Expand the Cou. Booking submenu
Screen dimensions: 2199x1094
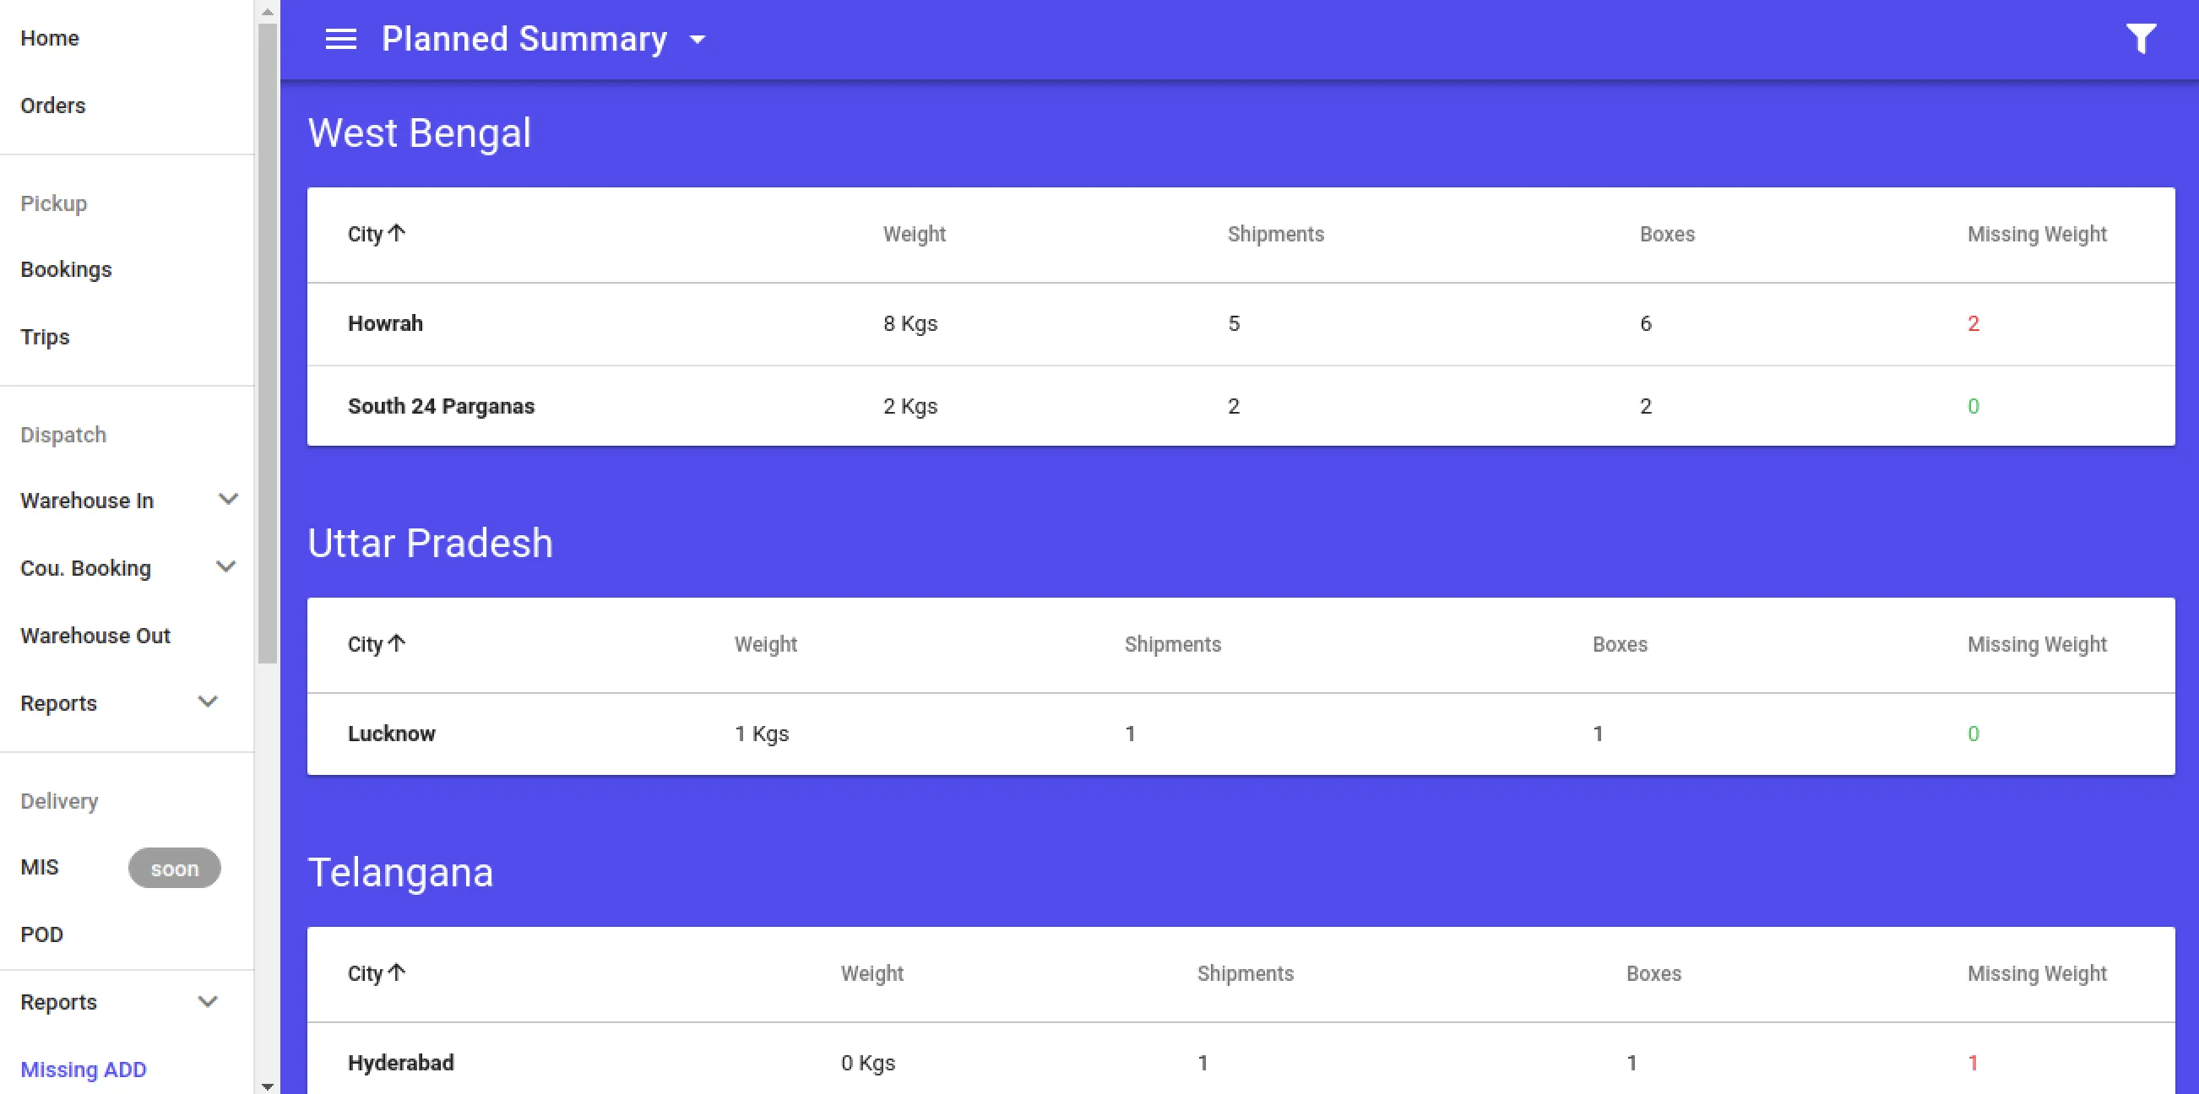click(x=226, y=566)
